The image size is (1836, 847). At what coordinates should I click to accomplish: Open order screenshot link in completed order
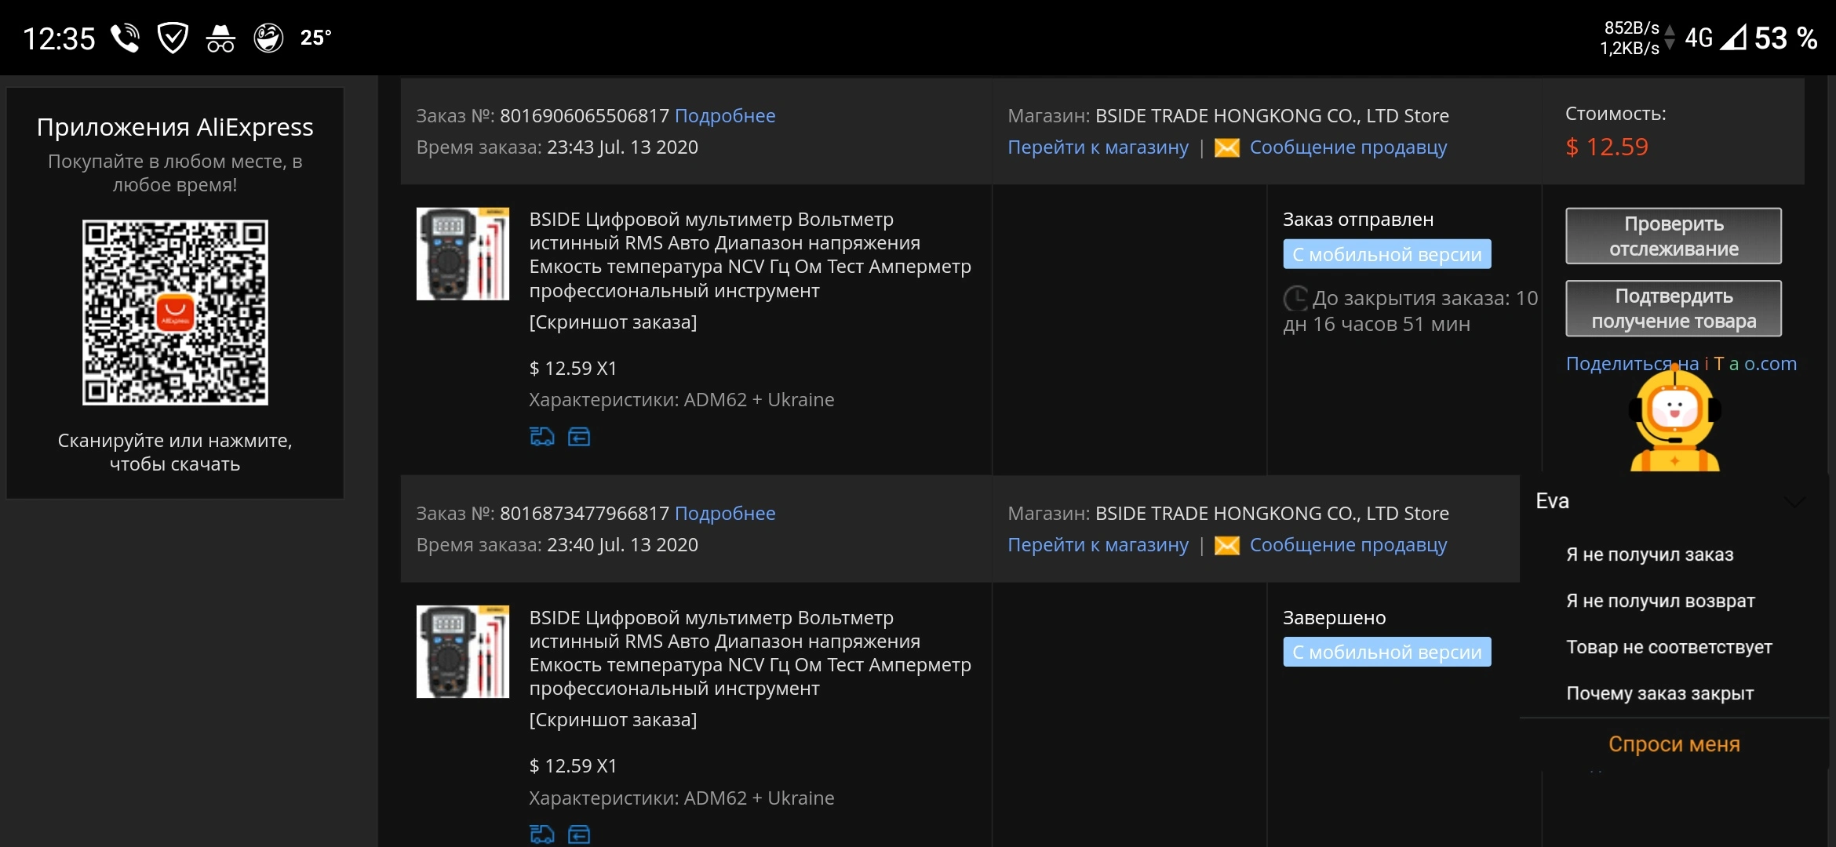click(x=613, y=720)
